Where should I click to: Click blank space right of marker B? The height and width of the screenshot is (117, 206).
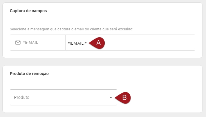click(165, 97)
